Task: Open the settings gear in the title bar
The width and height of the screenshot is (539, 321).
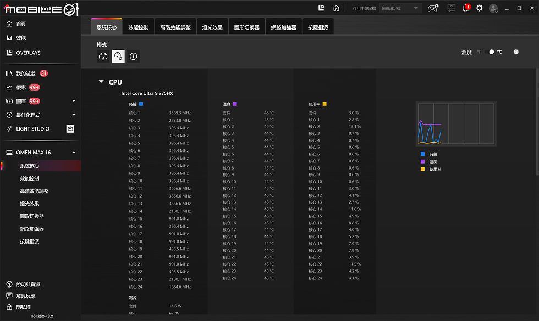Action: (479, 8)
